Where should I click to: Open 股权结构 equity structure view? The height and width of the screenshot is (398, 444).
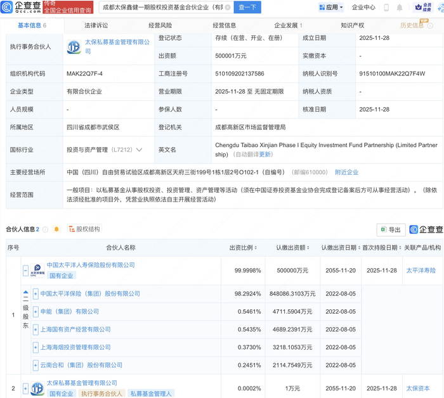coord(84,229)
